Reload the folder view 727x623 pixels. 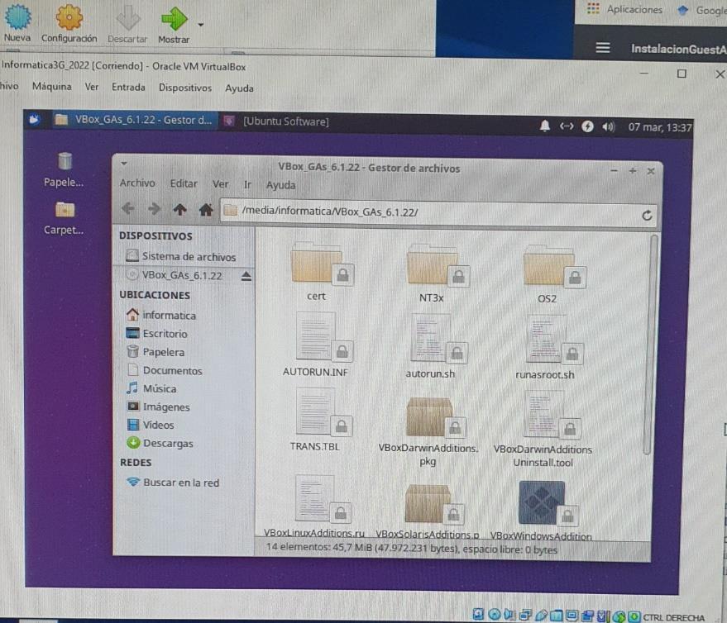pos(647,216)
